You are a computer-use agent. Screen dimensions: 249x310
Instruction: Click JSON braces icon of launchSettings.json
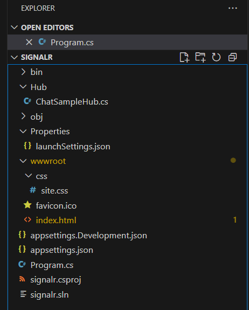coord(27,146)
